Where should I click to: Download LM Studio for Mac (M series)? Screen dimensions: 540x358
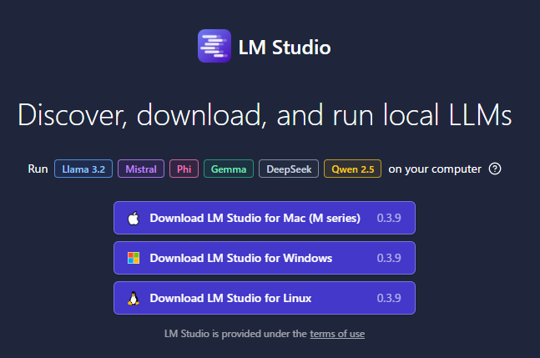pos(265,218)
